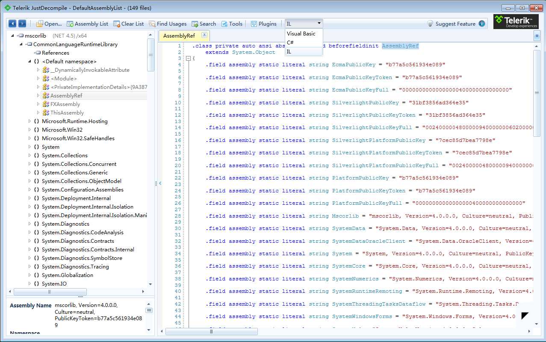
Task: Click the Telerik logo
Action: pos(516,22)
